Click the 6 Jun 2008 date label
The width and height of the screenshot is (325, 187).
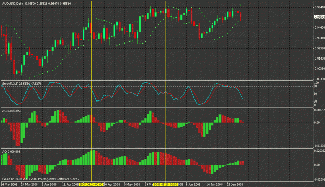point(193,184)
